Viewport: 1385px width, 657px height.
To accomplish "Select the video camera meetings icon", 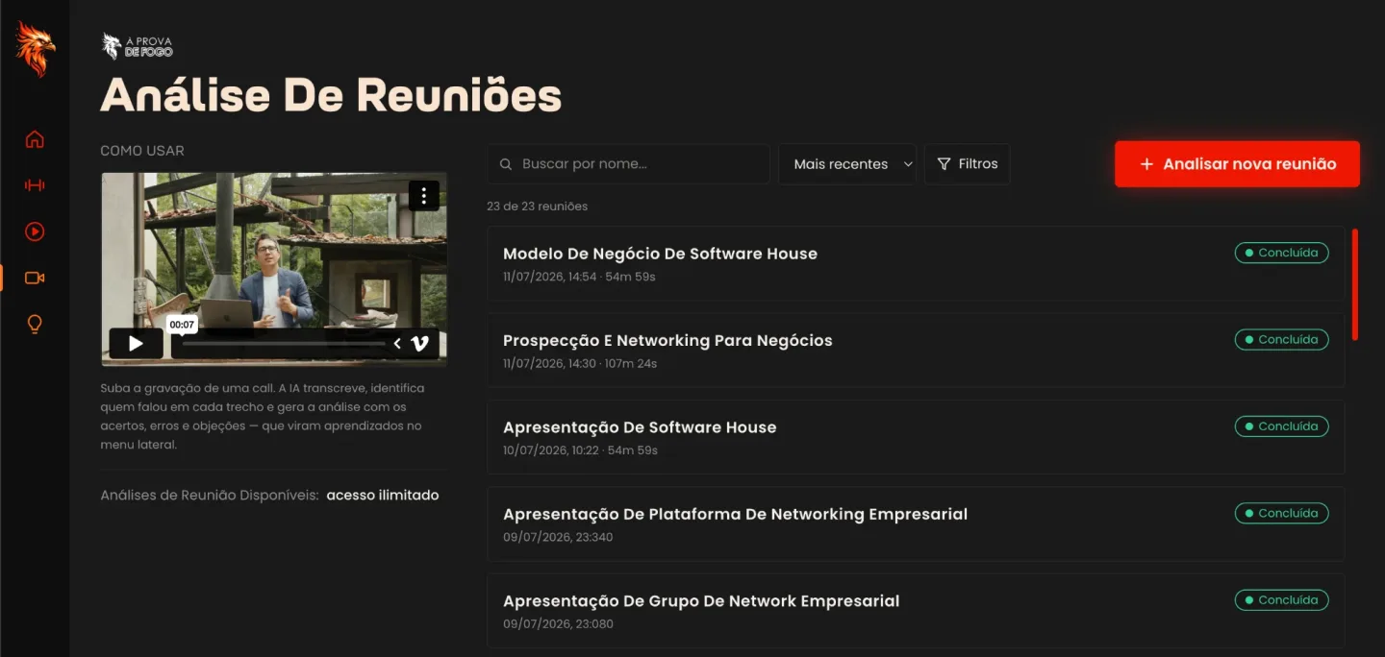I will pyautogui.click(x=35, y=278).
